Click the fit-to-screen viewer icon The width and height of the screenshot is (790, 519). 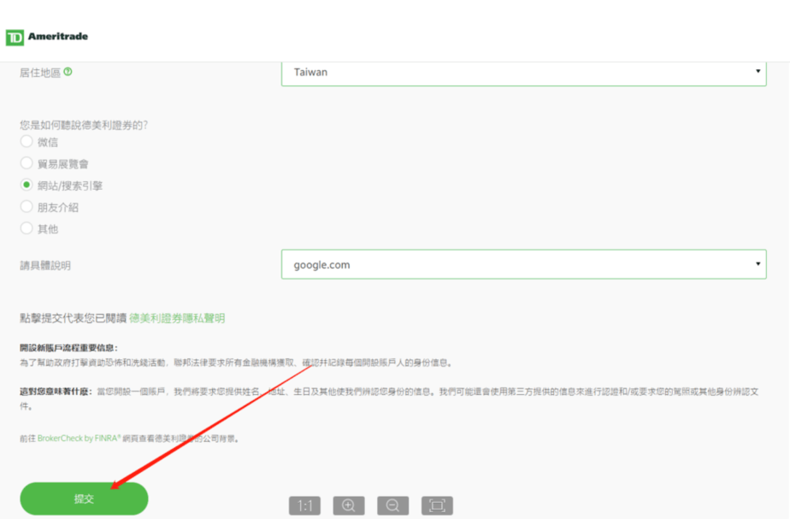[x=437, y=505]
